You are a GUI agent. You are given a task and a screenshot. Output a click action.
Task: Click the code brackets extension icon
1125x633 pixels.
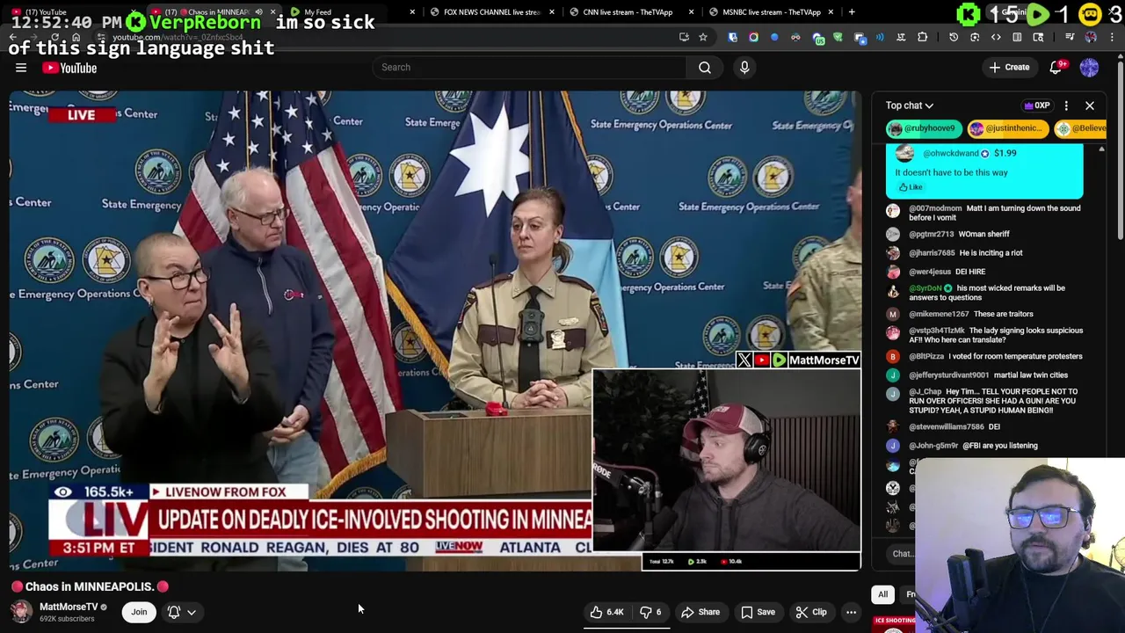click(996, 37)
